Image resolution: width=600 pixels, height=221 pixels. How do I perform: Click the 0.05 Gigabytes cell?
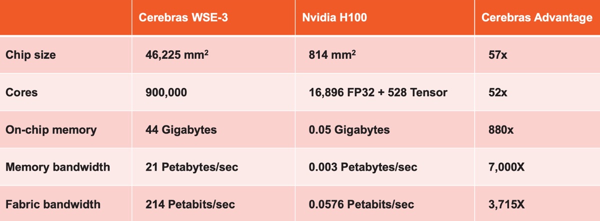pos(349,130)
